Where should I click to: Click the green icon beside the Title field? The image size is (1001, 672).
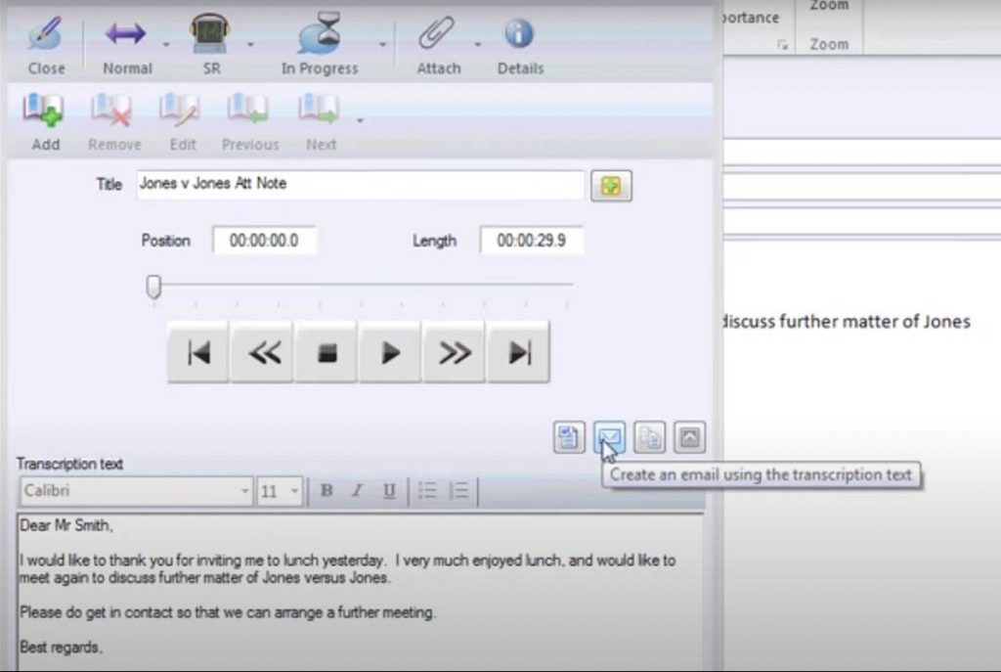610,186
